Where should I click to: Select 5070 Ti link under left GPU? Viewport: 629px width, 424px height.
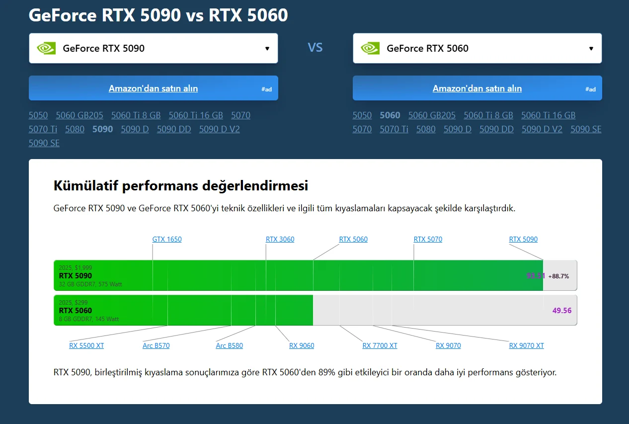point(43,129)
